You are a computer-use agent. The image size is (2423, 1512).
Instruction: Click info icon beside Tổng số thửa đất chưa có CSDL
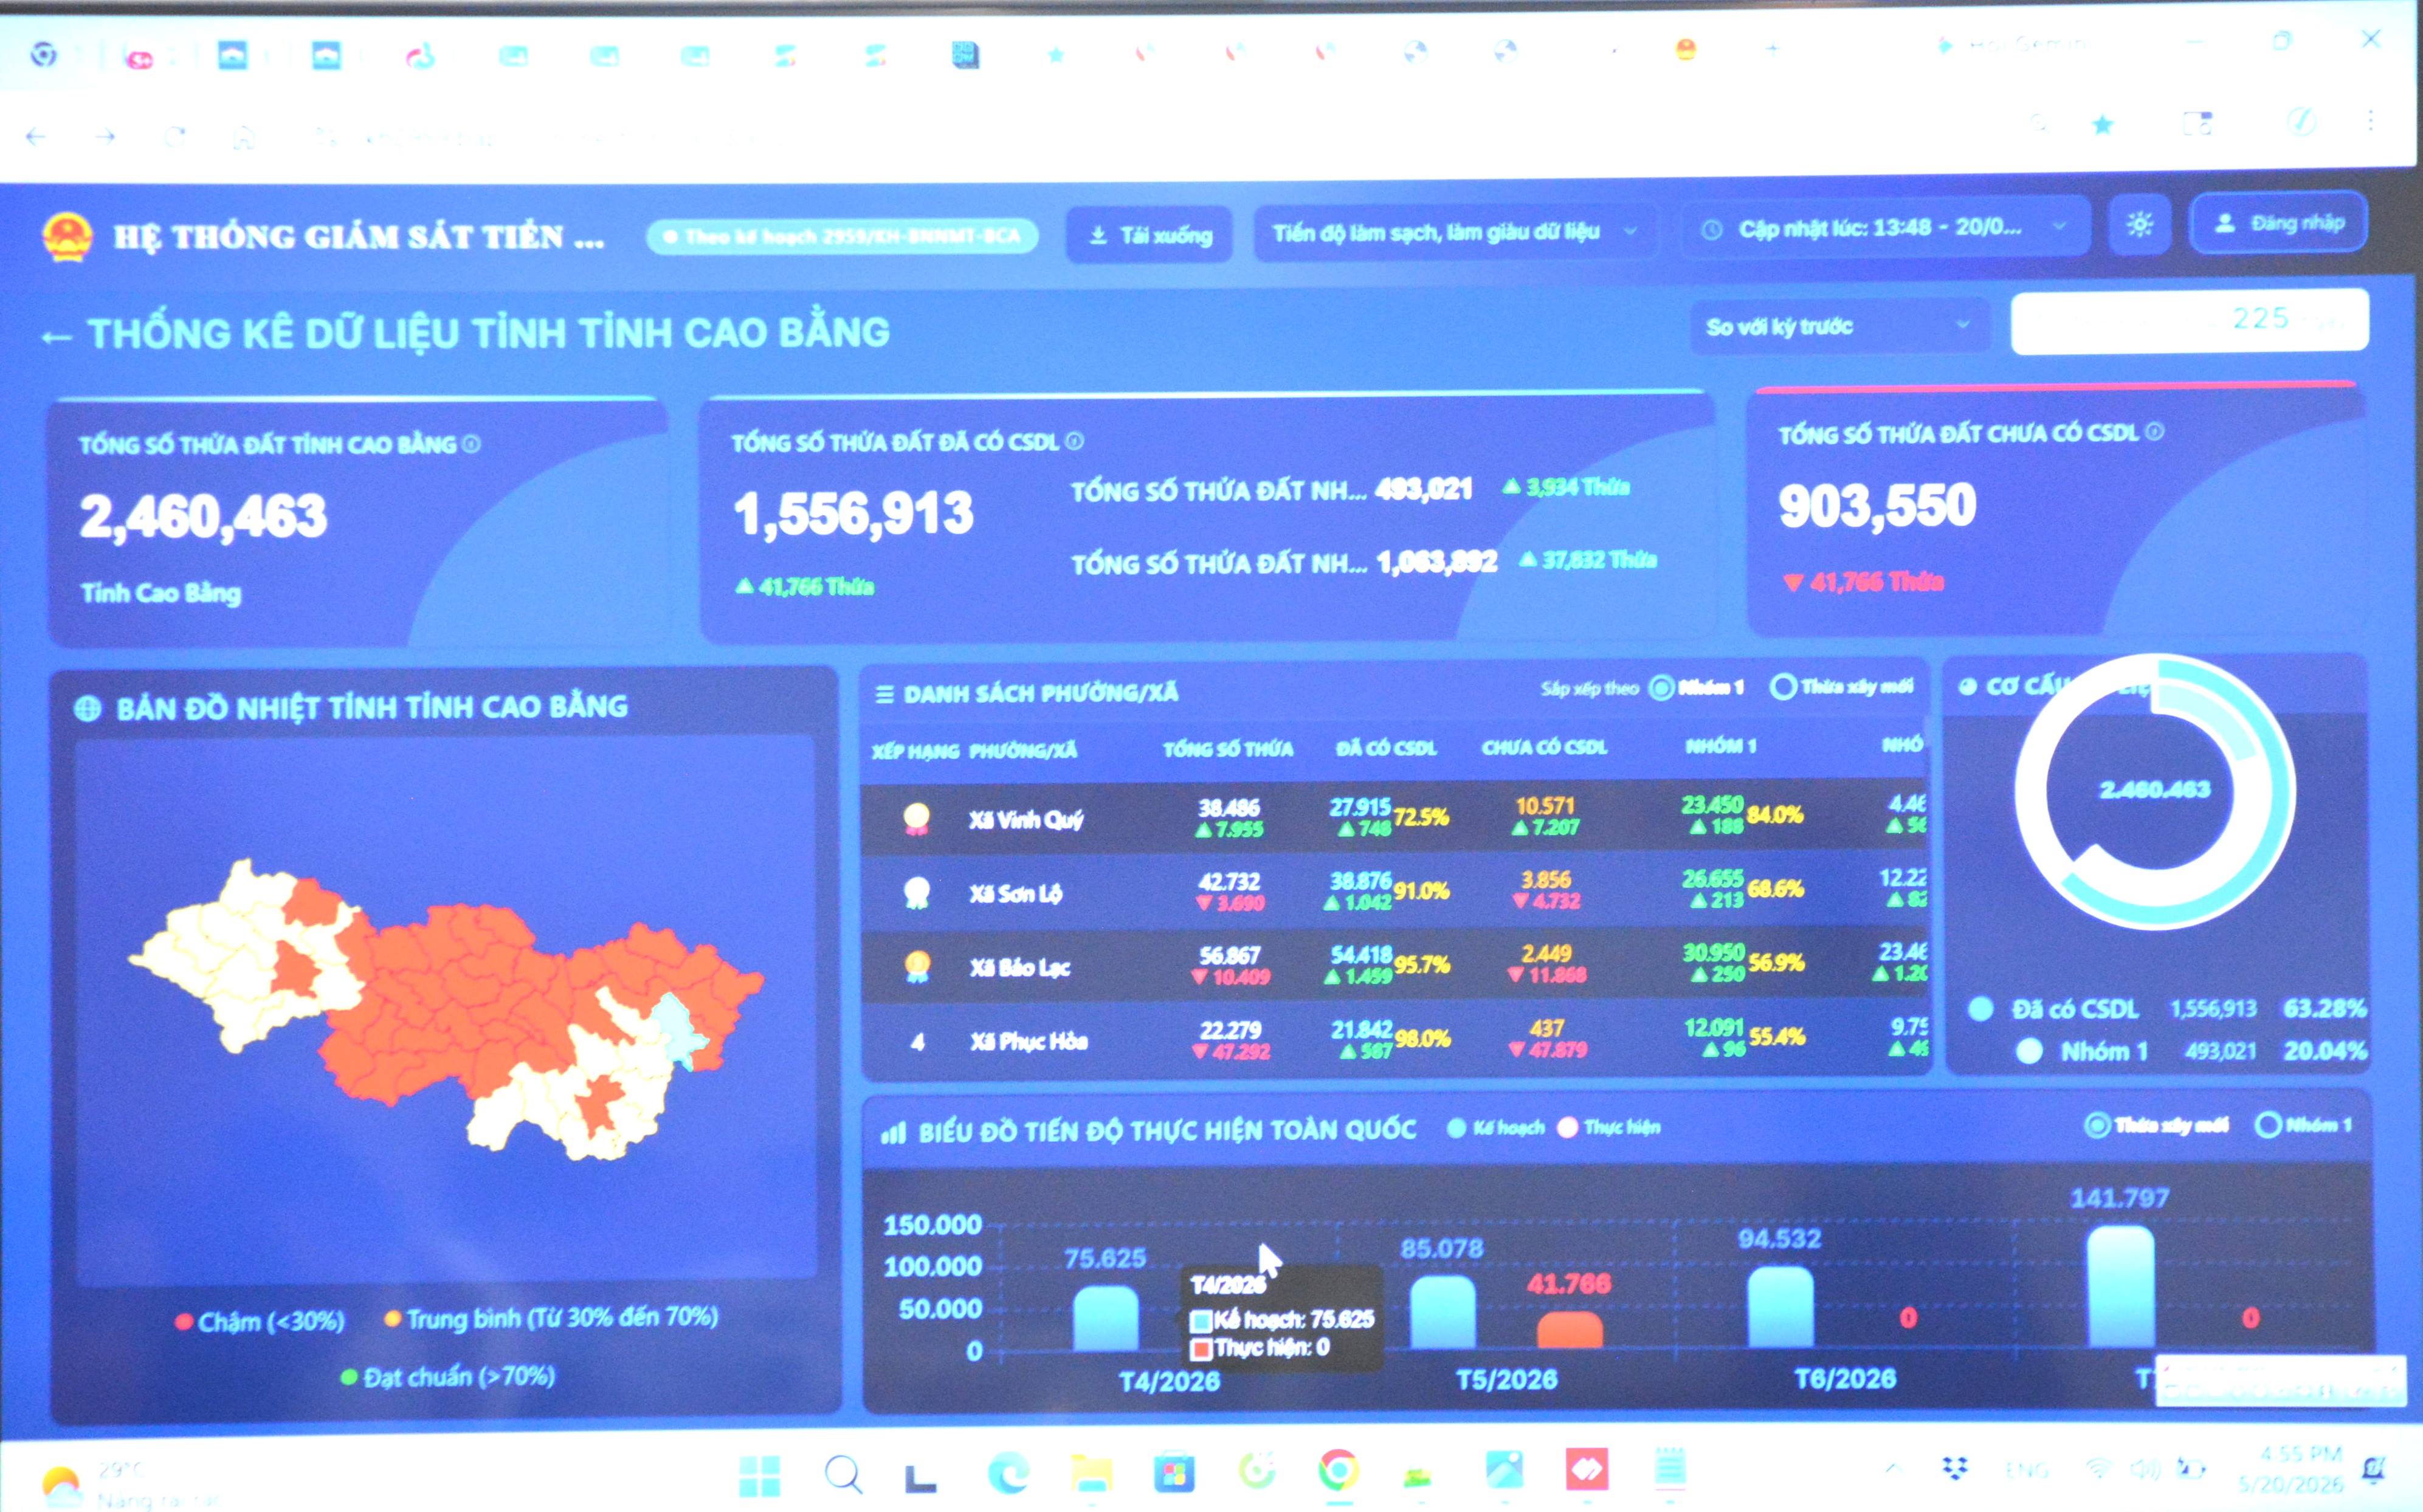pyautogui.click(x=2155, y=431)
